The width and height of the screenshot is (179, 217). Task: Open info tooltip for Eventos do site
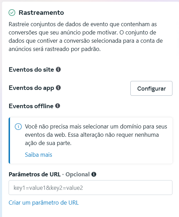[x=58, y=69]
